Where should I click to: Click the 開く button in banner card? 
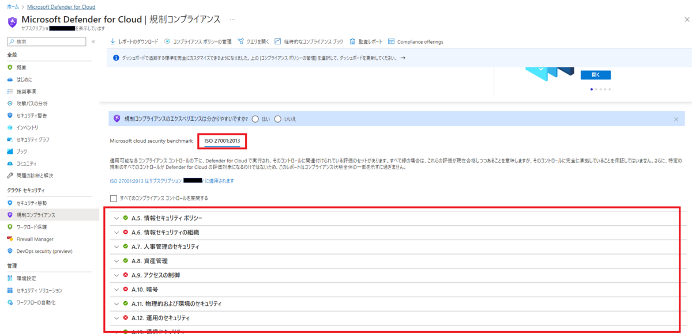pos(596,75)
